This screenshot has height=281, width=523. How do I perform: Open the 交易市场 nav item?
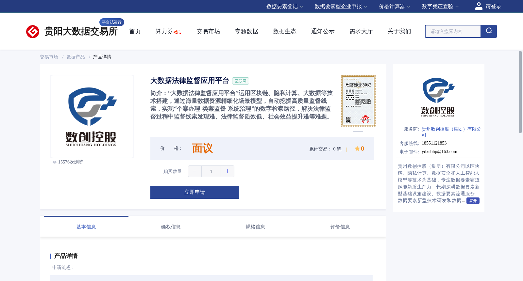tap(208, 31)
